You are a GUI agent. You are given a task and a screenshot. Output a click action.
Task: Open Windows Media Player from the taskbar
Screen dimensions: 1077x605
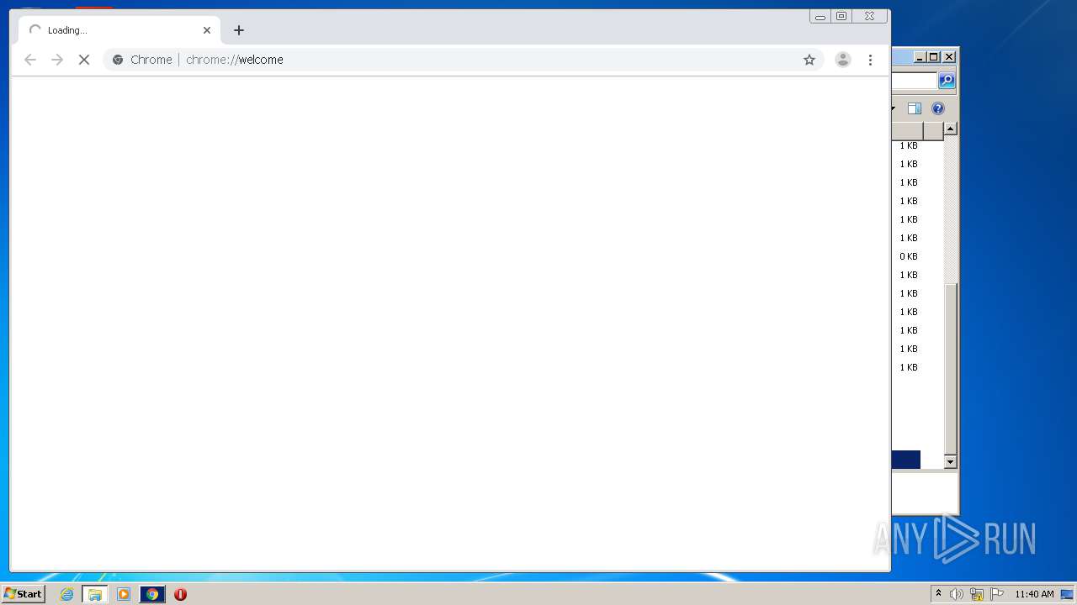pos(124,594)
